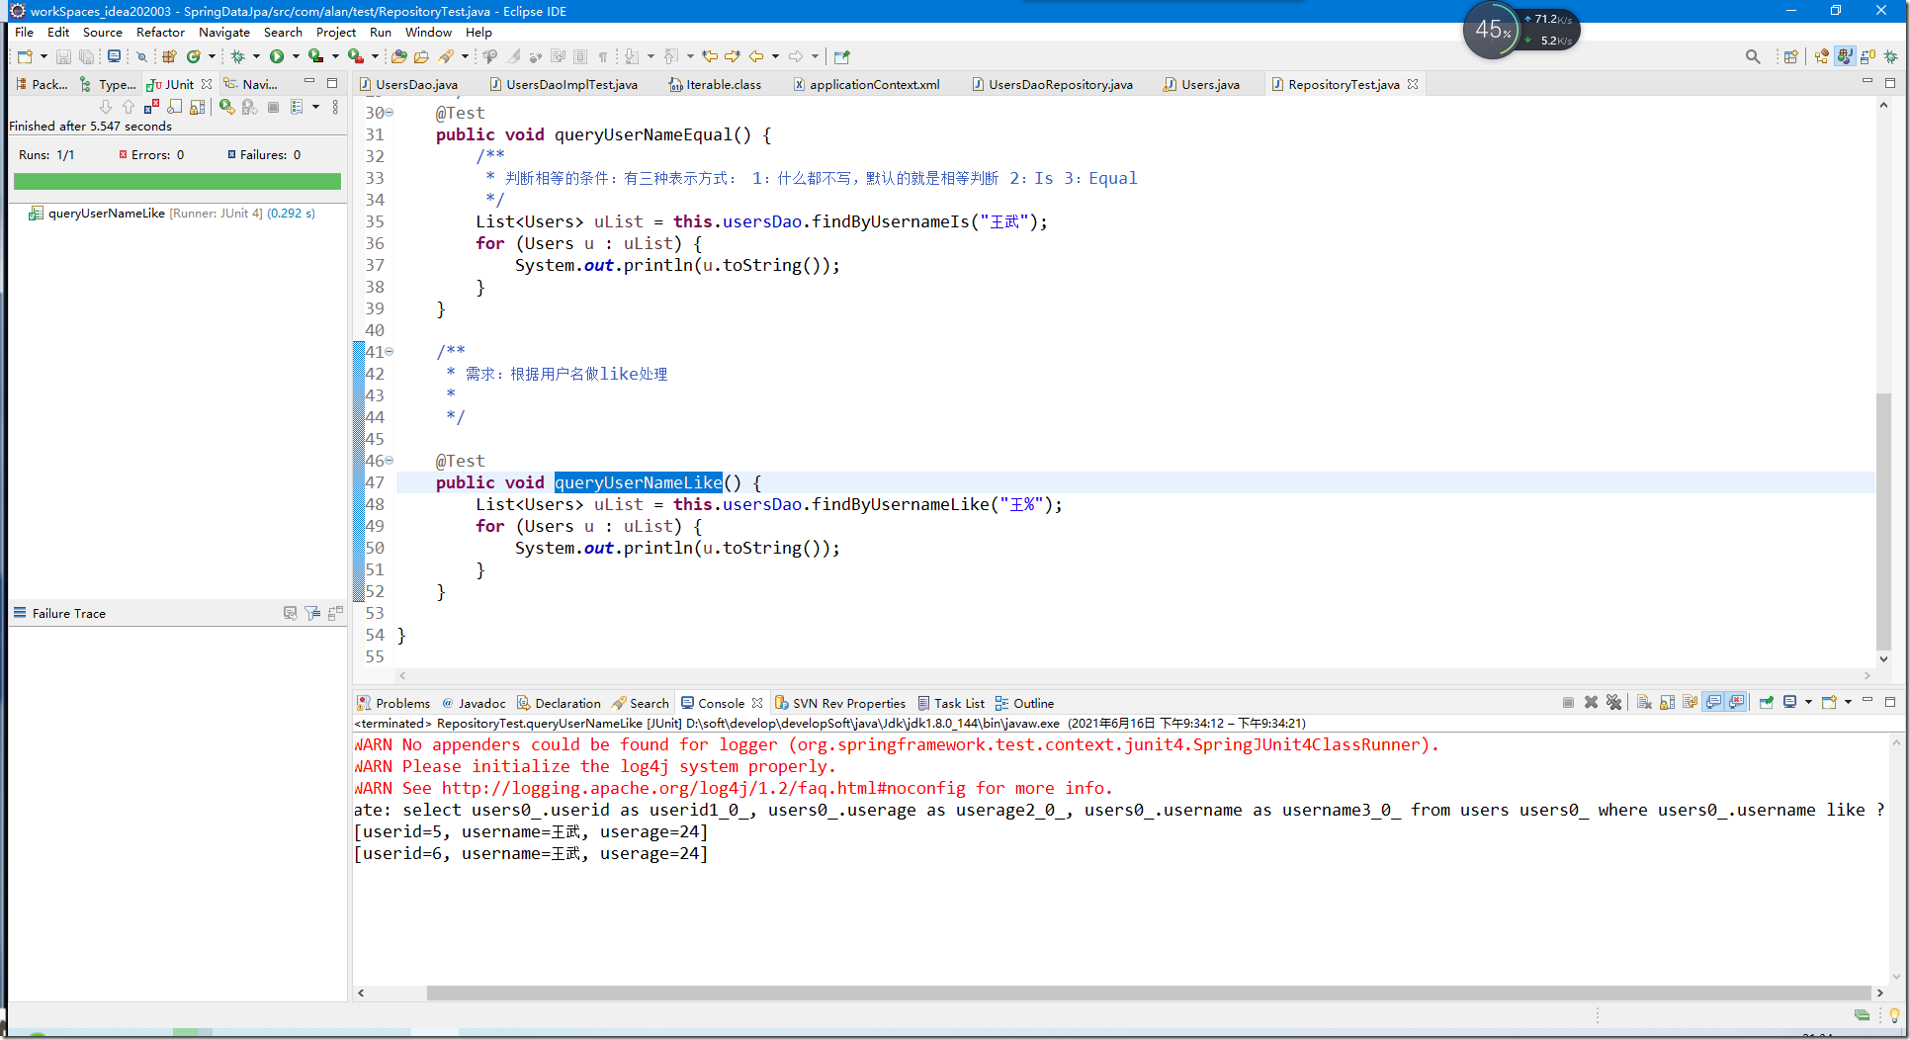Screen dimensions: 1910x1040
Task: Click the Run button in the main toolbar
Action: coord(277,56)
